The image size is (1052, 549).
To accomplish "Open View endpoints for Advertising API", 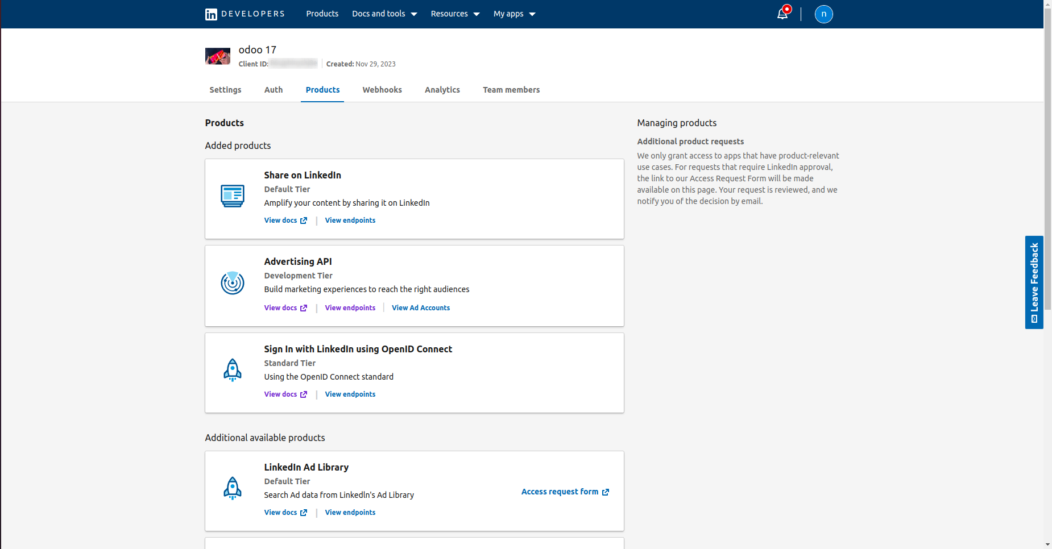I will pos(350,308).
